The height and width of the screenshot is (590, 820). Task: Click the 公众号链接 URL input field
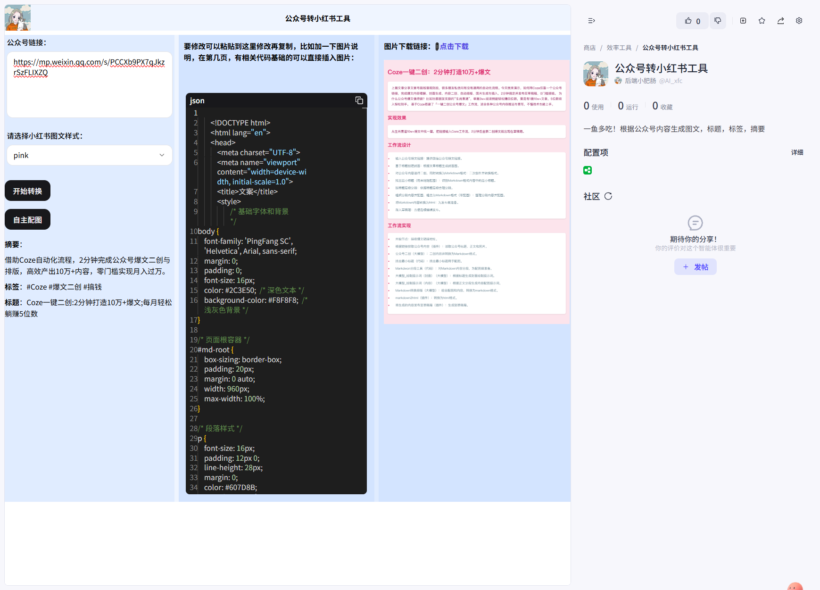pos(90,85)
